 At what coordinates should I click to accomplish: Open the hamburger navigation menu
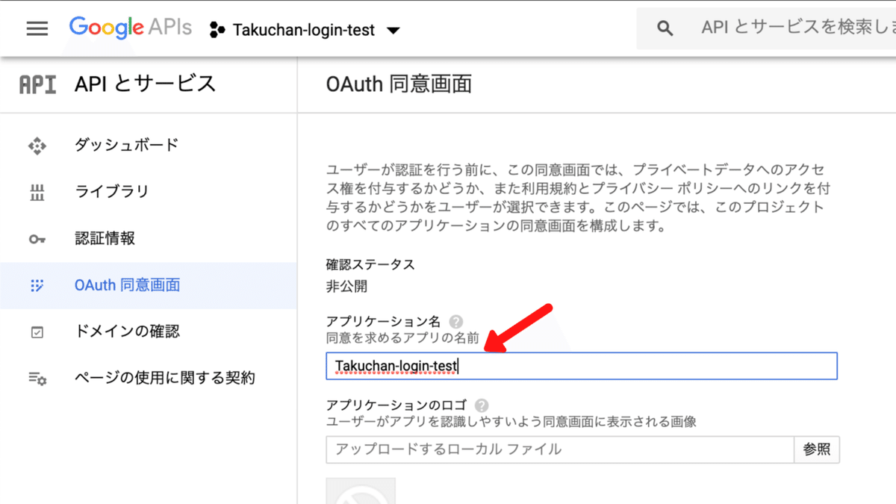click(37, 29)
